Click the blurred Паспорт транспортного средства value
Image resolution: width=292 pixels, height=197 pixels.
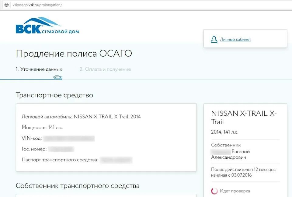click(x=116, y=160)
